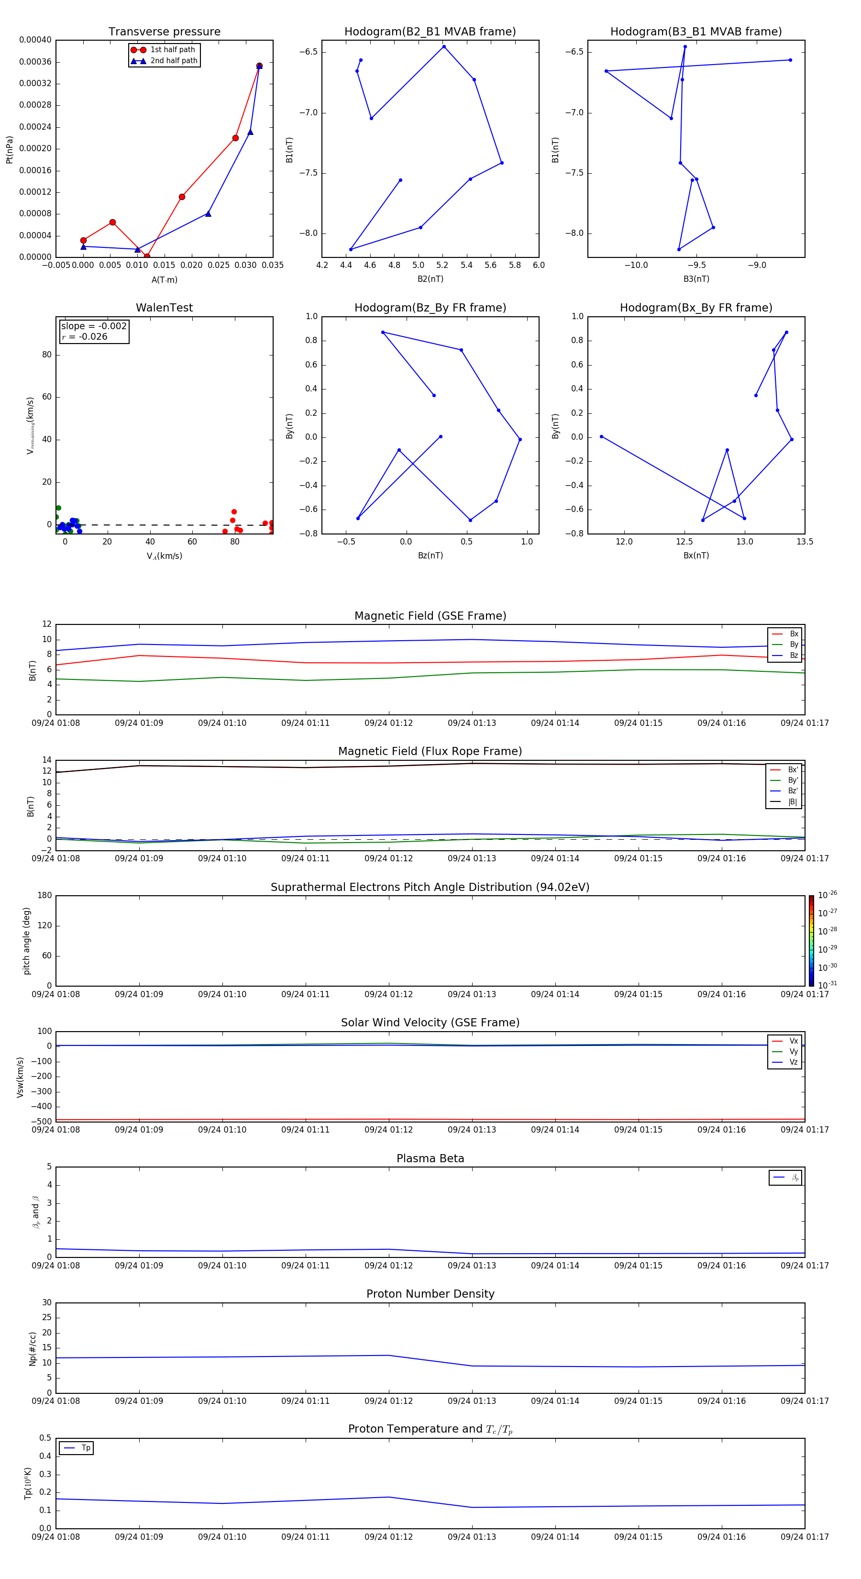This screenshot has width=861, height=1579.
Task: Click the 'Solar Wind Velocity (GSE Frame)' title
Action: [x=430, y=1023]
